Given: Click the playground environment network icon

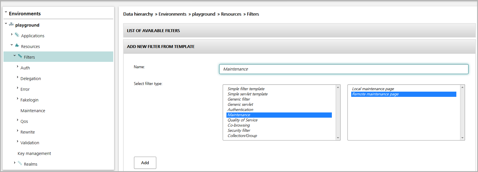Looking at the screenshot, I should pyautogui.click(x=11, y=24).
